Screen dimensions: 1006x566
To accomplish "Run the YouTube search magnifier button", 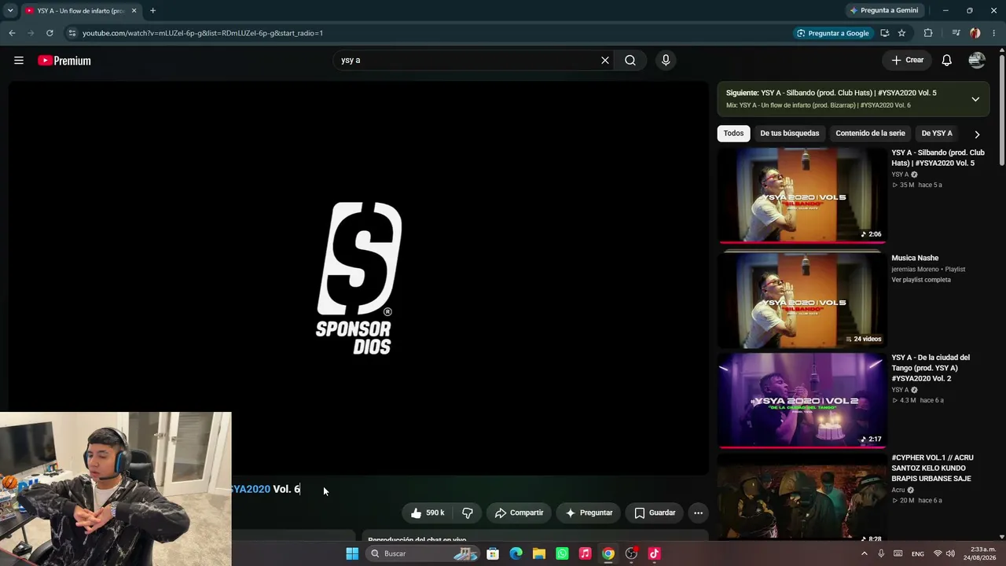I will (630, 61).
